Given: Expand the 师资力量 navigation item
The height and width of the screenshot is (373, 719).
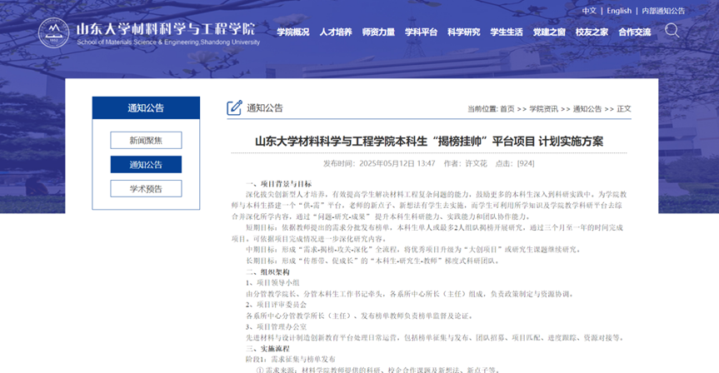Looking at the screenshot, I should [379, 32].
